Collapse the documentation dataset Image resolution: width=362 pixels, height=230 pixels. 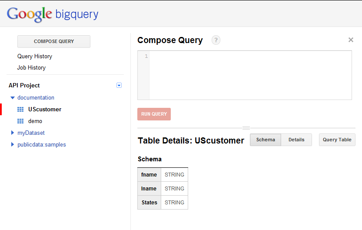click(12, 98)
